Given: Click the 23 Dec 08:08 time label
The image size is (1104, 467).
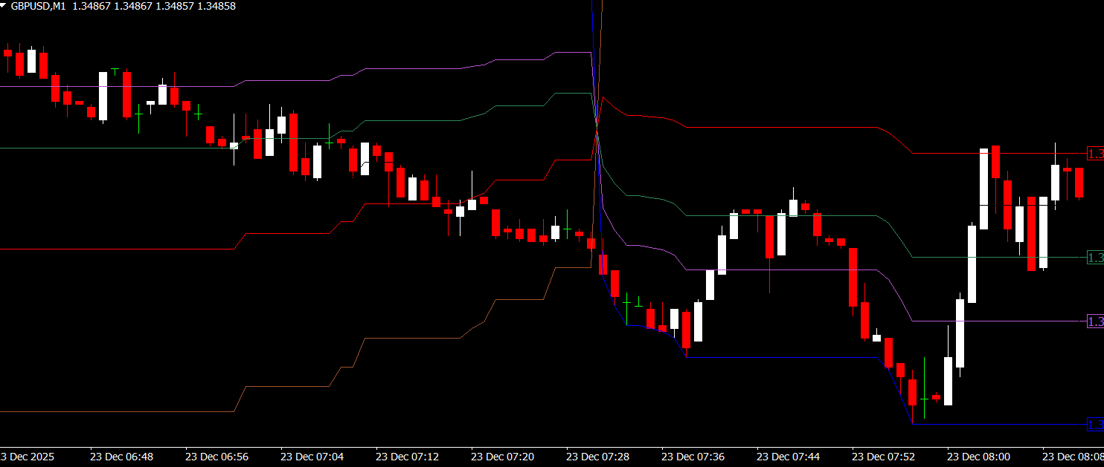Looking at the screenshot, I should [x=1072, y=456].
